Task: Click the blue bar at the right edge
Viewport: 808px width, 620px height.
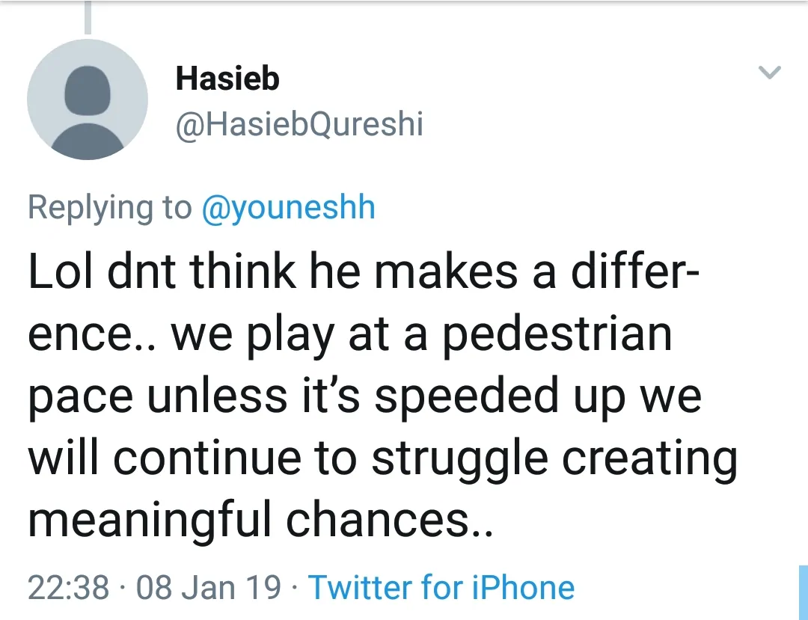Action: [803, 592]
